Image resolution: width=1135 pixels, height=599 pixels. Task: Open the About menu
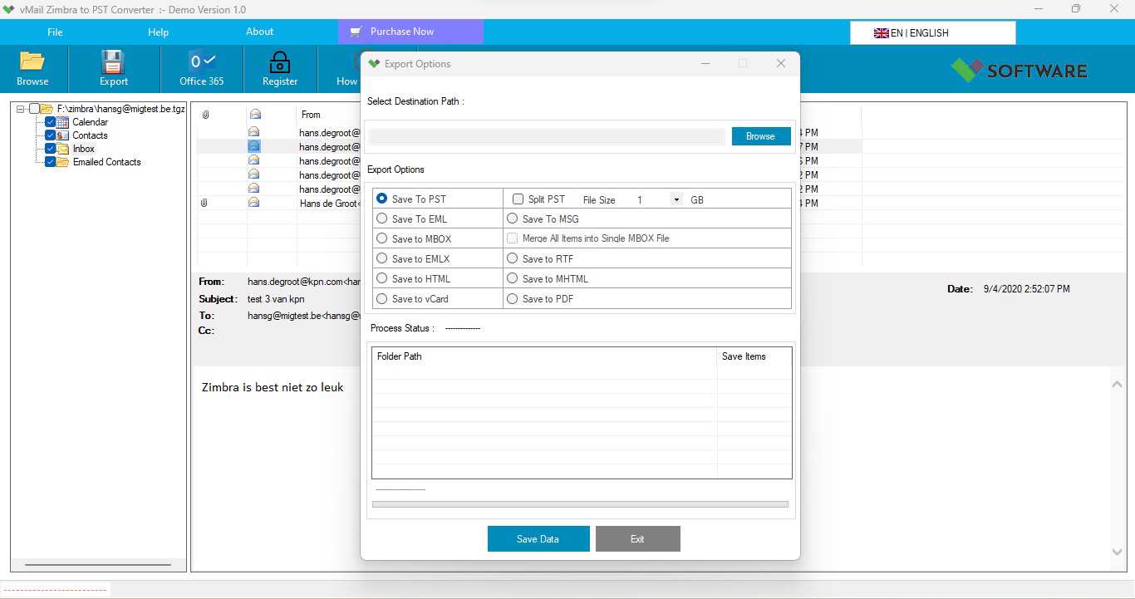pos(259,32)
